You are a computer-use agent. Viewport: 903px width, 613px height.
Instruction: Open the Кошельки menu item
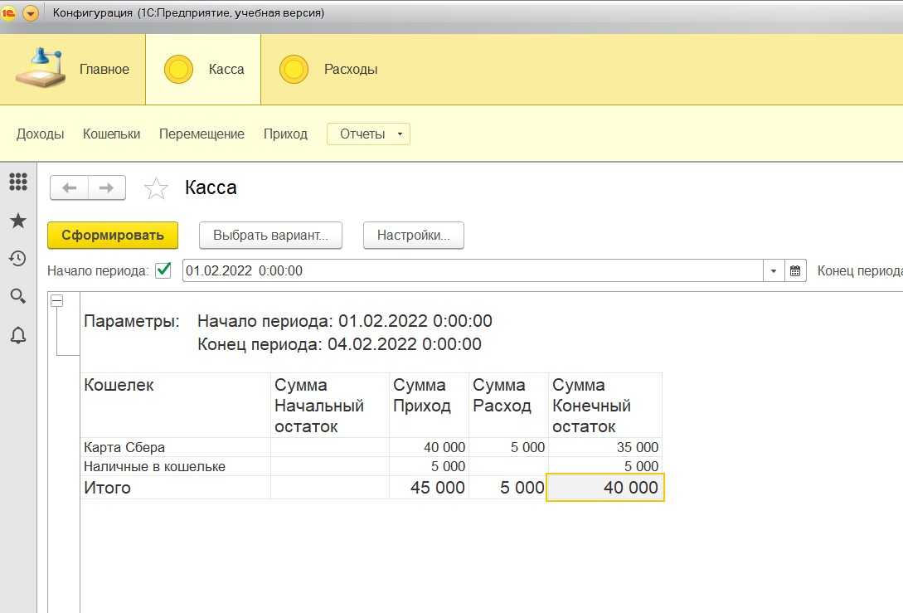click(x=111, y=134)
